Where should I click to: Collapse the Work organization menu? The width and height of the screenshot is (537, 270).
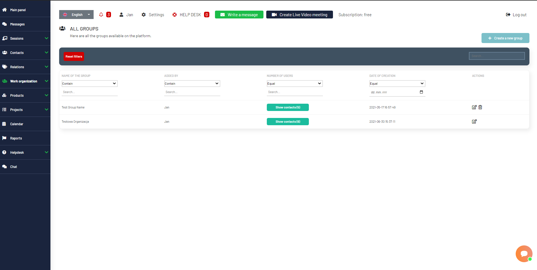46,81
